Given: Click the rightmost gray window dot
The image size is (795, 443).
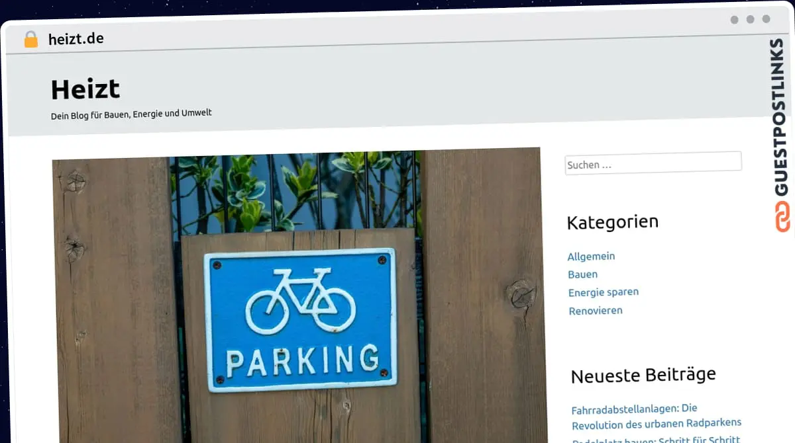Looking at the screenshot, I should click(766, 20).
